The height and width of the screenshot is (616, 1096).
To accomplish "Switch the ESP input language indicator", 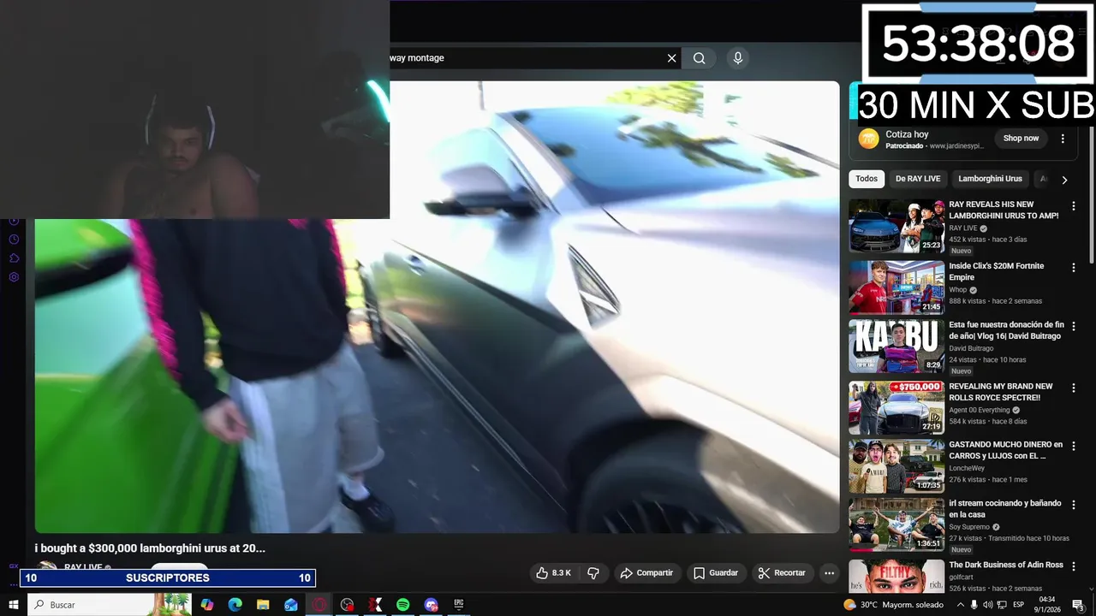I will point(1018,605).
